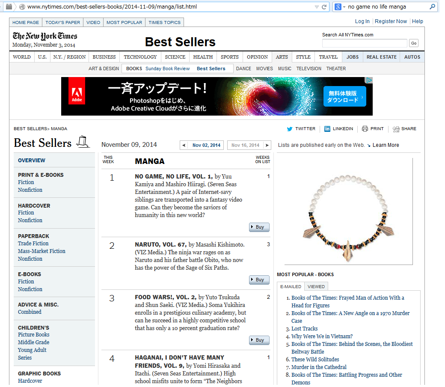
Task: Open the TIMES TOPICS tab
Action: point(165,22)
